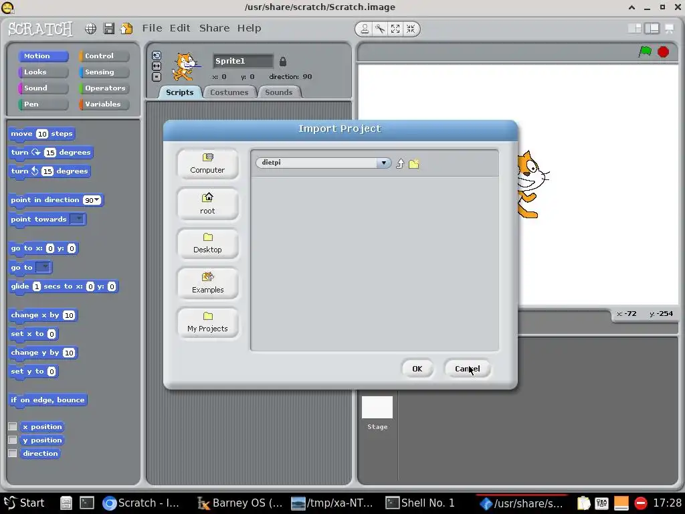Open the Share menu
The width and height of the screenshot is (685, 514).
[x=214, y=28]
